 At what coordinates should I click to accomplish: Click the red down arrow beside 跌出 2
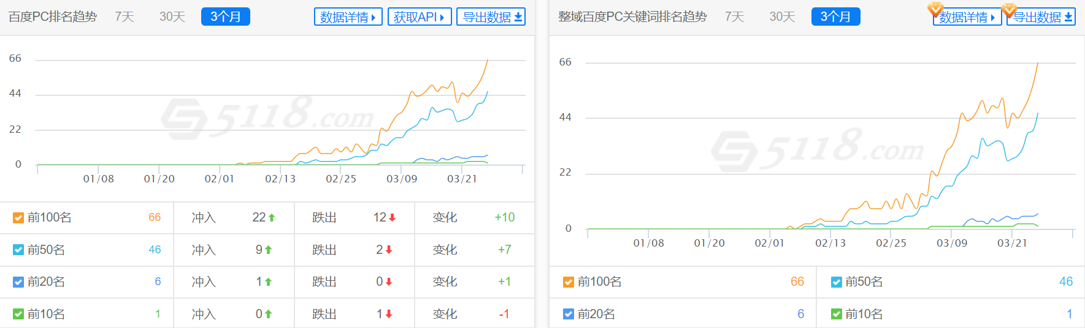[x=389, y=250]
